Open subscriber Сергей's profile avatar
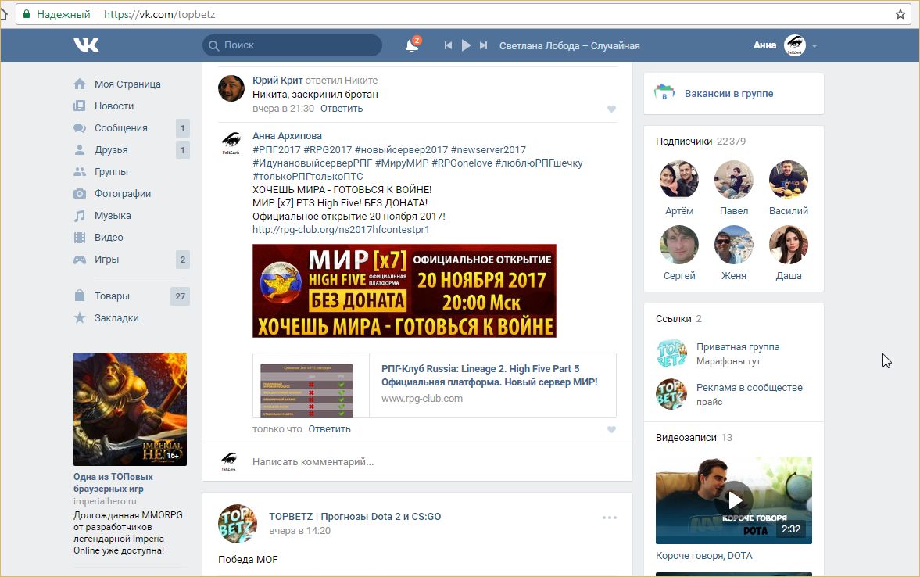Screen dimensions: 920x577 (678, 245)
